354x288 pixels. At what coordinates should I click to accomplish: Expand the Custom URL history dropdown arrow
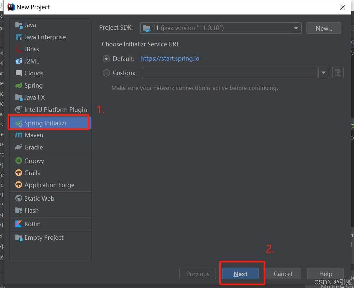323,73
